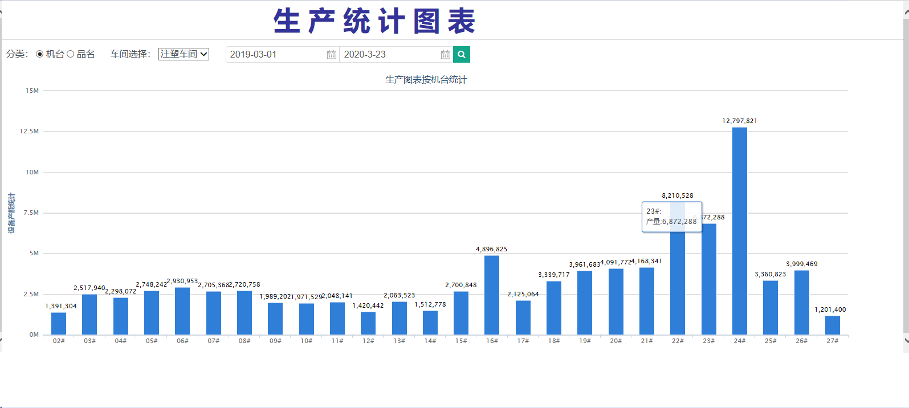Click the y-axis label 12.5M

point(29,131)
